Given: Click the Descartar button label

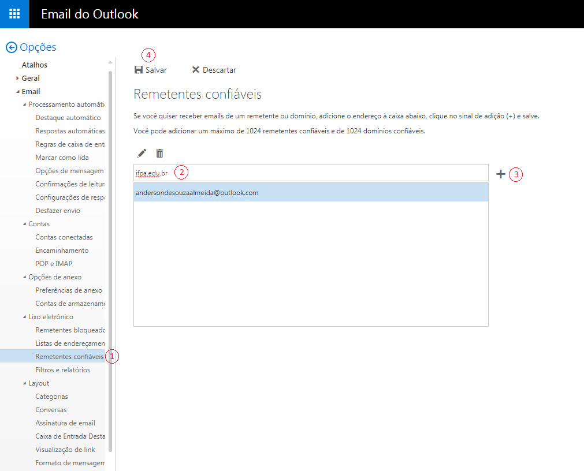Looking at the screenshot, I should (x=220, y=70).
